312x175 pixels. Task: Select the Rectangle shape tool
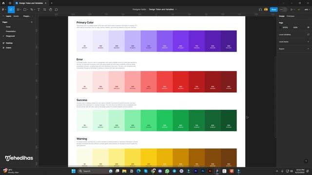coord(25,10)
